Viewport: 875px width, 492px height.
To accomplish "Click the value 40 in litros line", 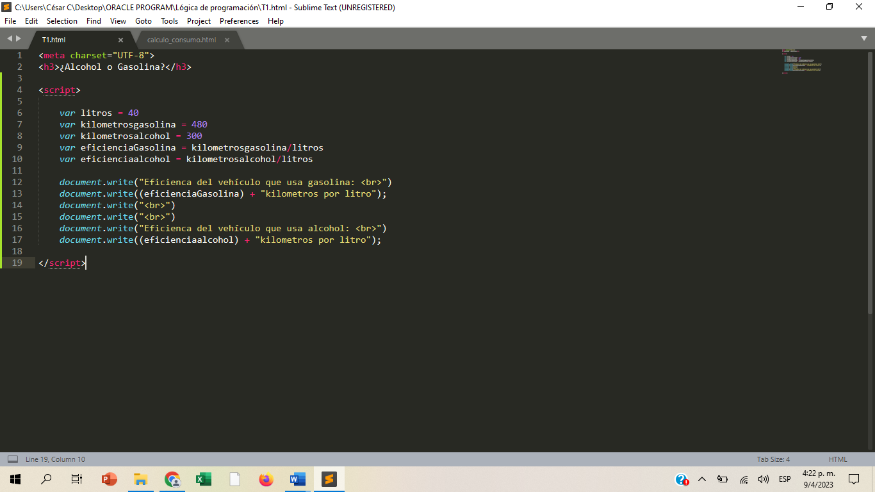I will [133, 113].
